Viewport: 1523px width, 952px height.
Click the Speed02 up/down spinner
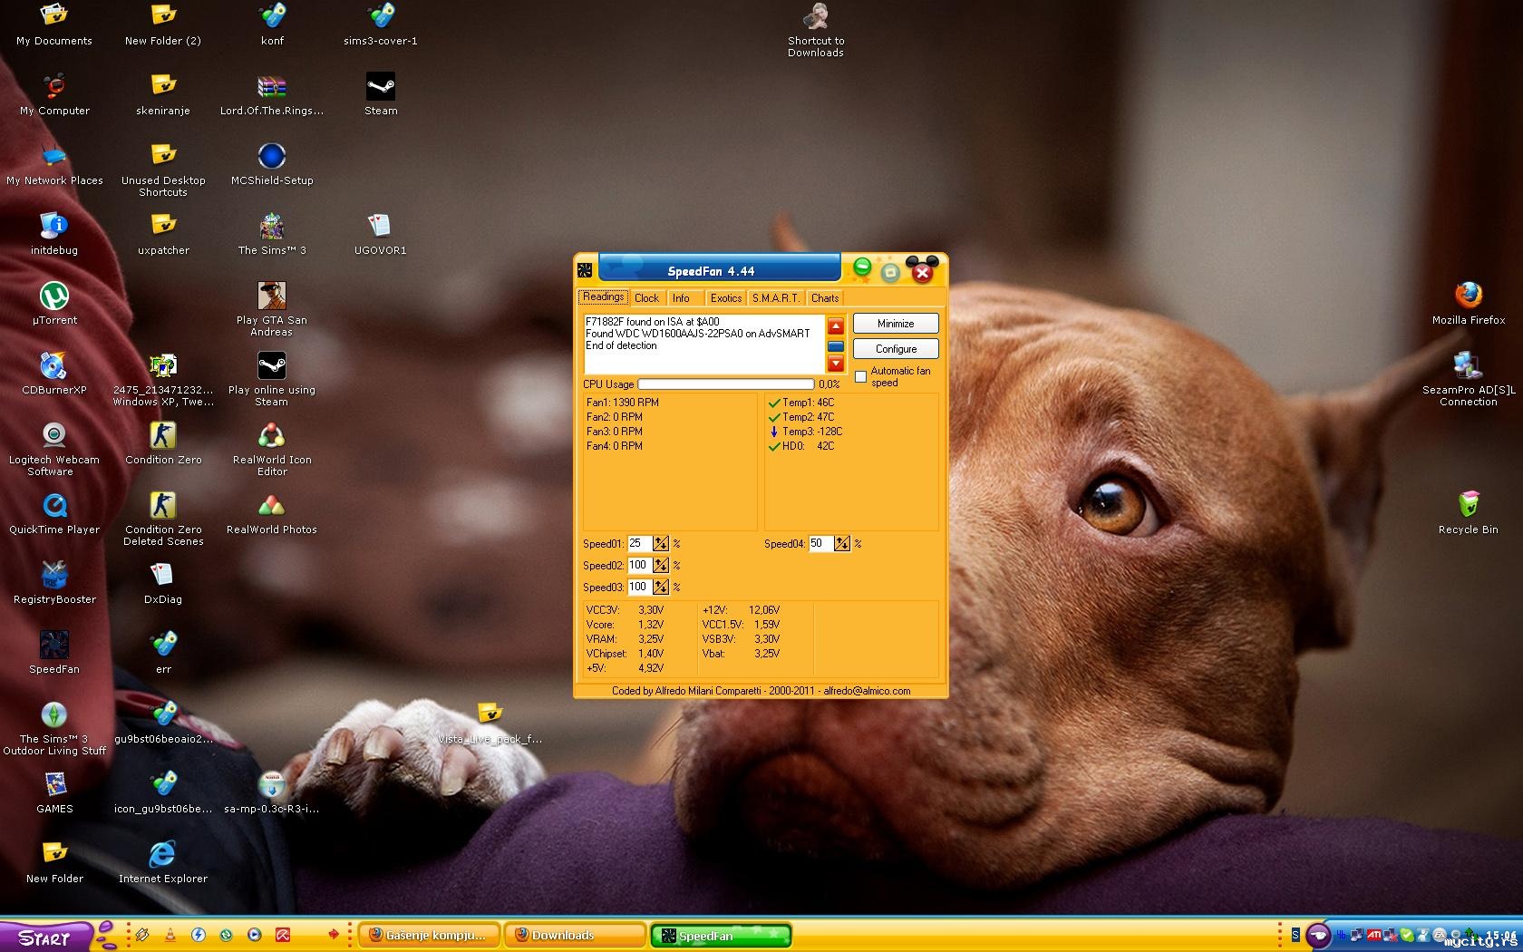tap(661, 566)
